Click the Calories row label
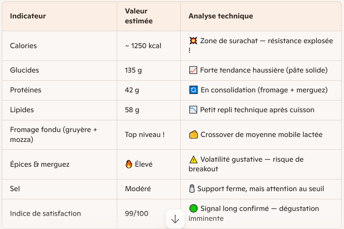 23,46
